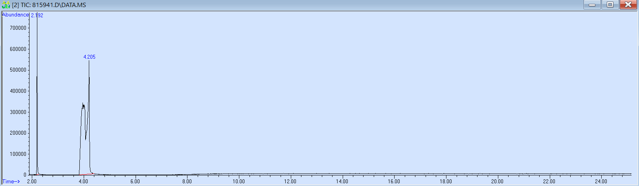Click the Abundance axis label
This screenshot has height=186, width=639.
tap(16, 15)
